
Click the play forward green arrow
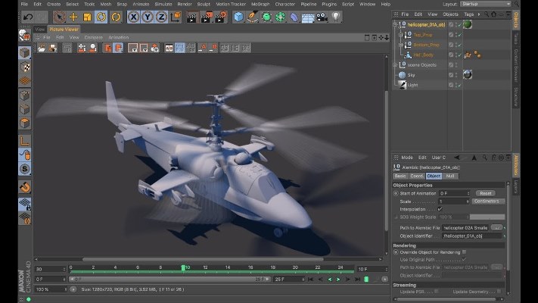[x=338, y=280]
